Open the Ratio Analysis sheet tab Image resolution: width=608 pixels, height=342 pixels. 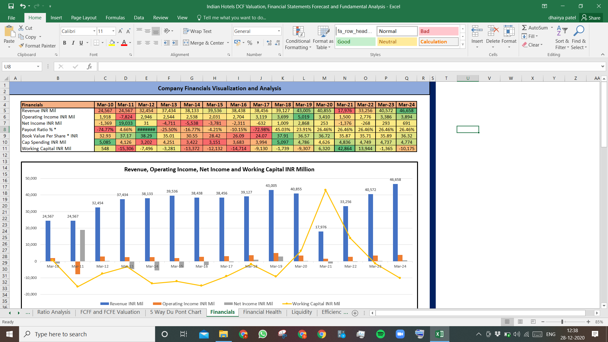click(x=54, y=312)
